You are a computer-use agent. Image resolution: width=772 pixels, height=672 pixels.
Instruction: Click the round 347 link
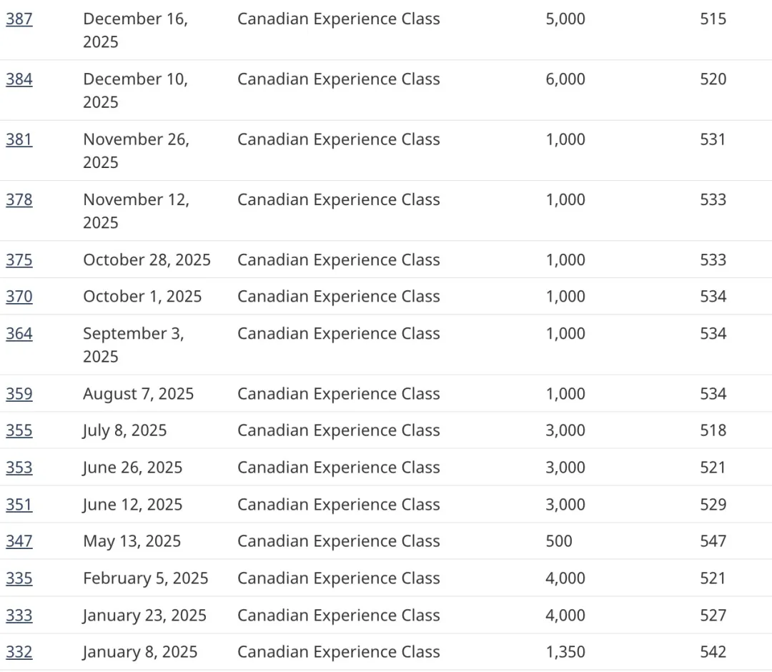coord(19,541)
